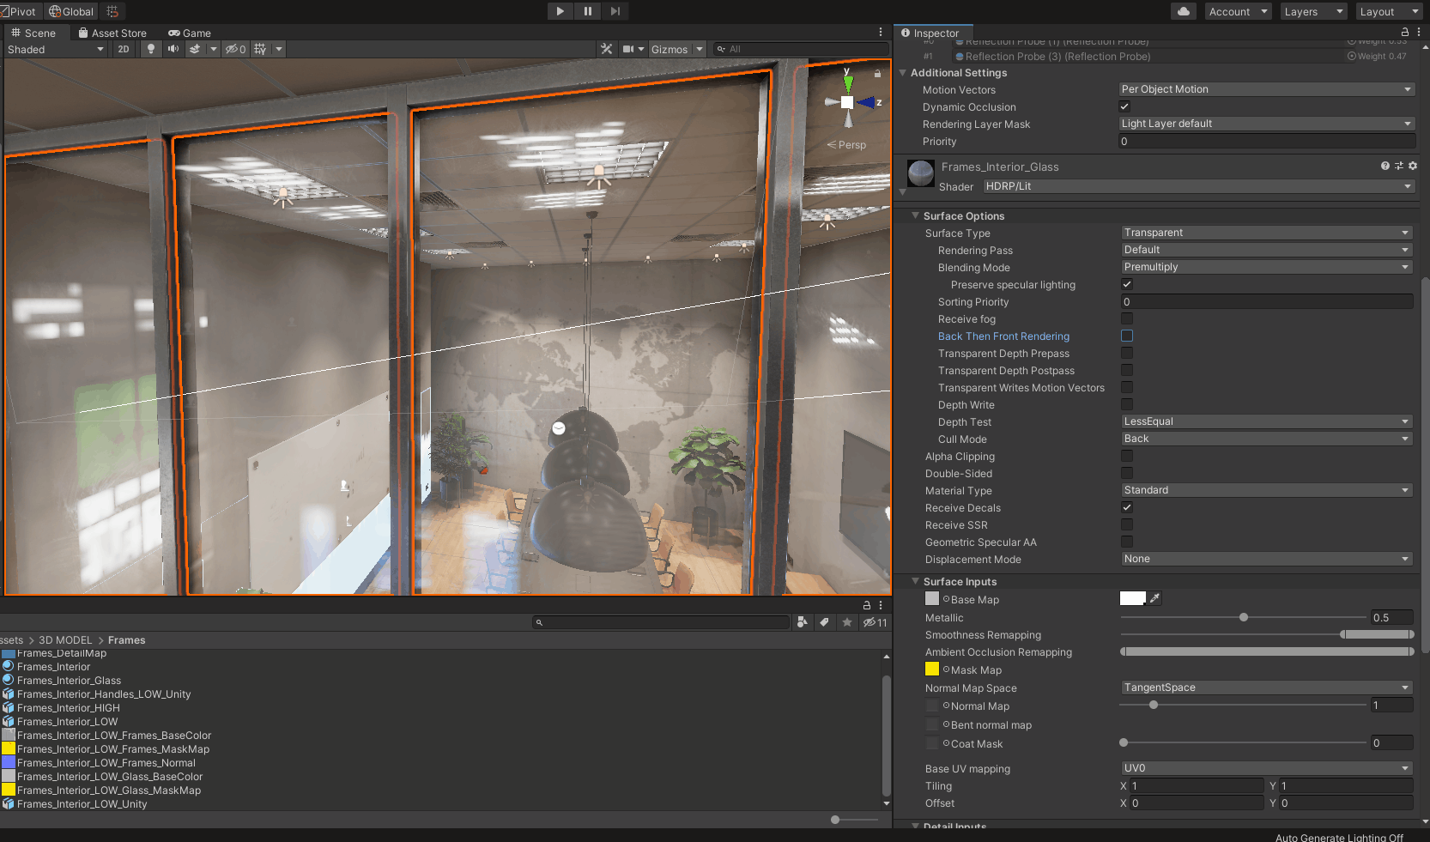Enable Transparent Depth Prepass

click(x=1127, y=353)
